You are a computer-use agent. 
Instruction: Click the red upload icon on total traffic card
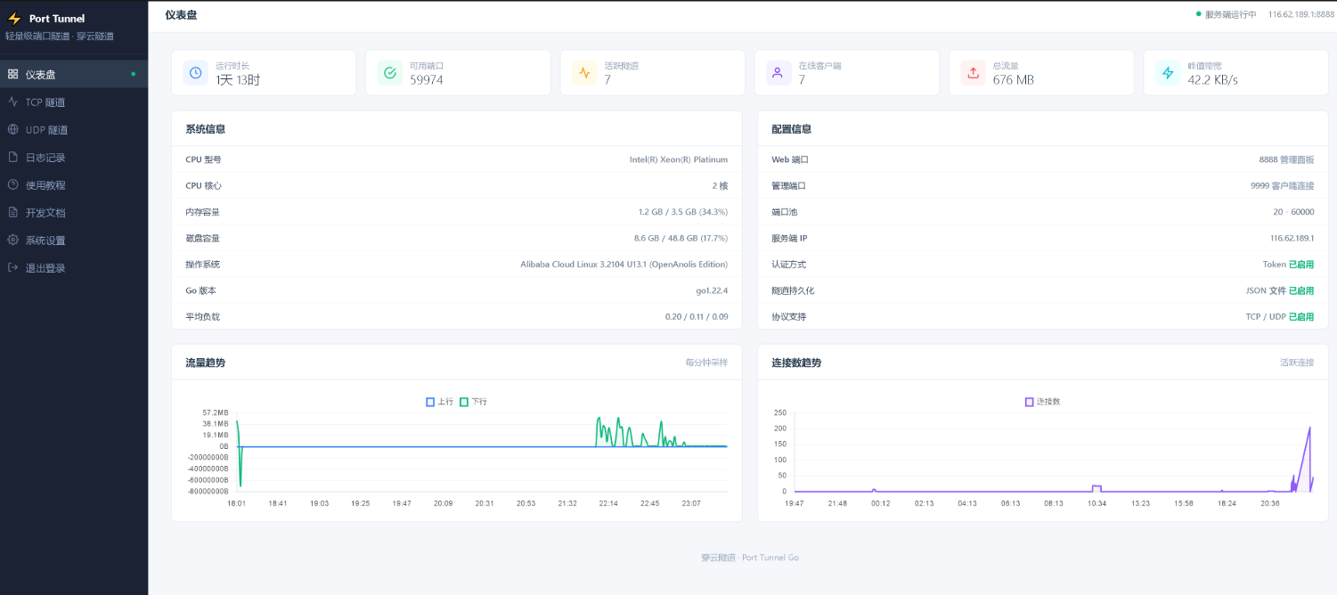[x=973, y=72]
